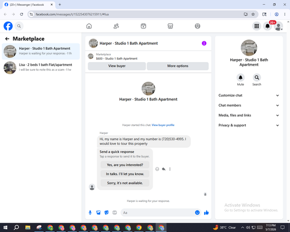Image resolution: width=290 pixels, height=232 pixels.
Task: Open the Windows Start menu
Action: [x=5, y=227]
